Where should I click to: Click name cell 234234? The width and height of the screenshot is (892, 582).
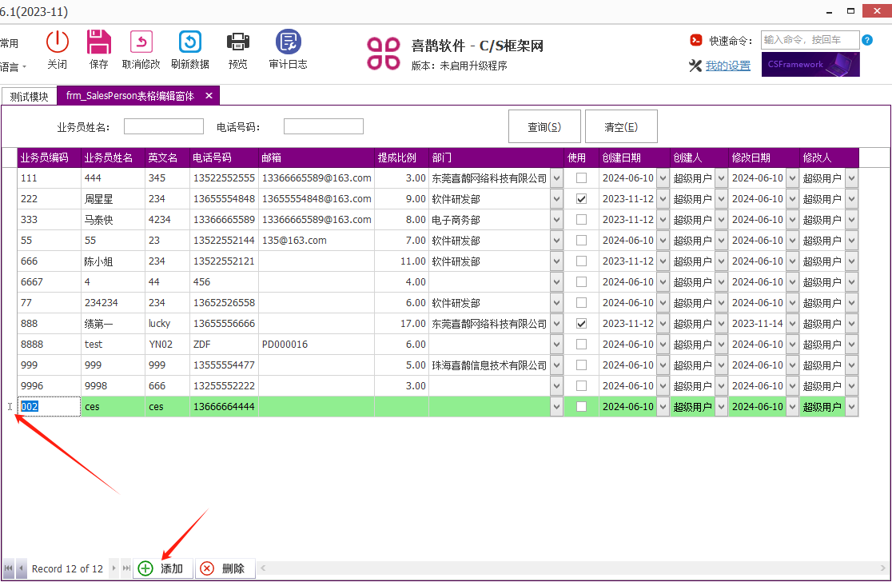point(113,303)
